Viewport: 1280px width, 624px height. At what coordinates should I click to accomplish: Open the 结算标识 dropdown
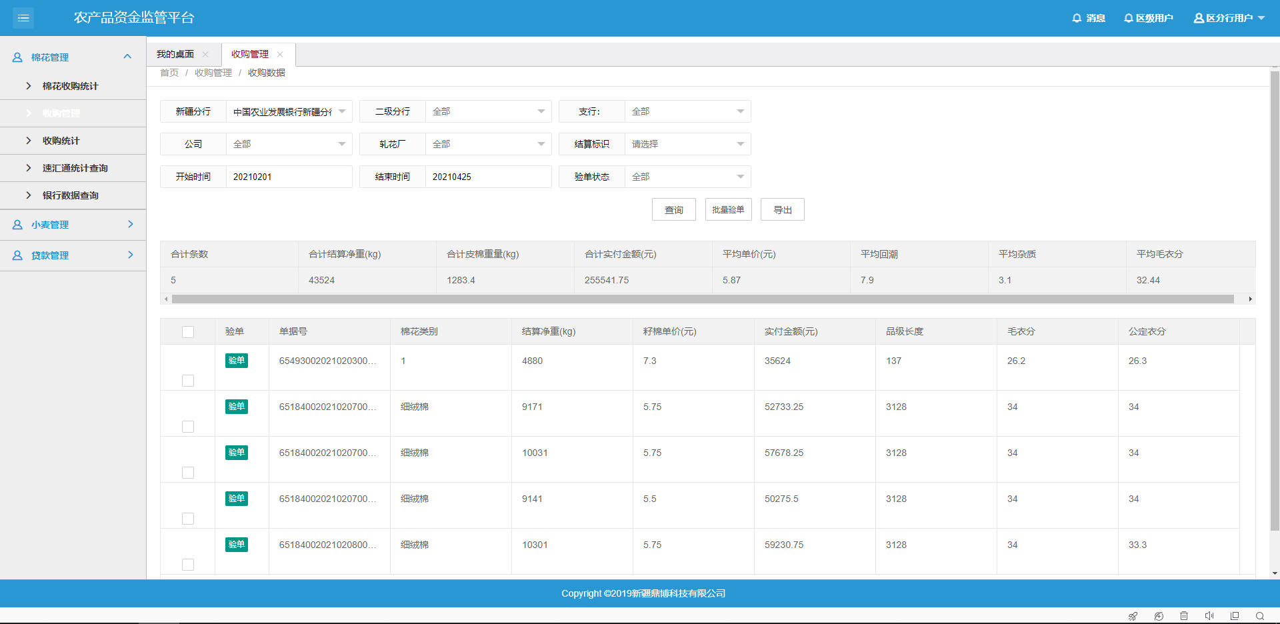[x=687, y=144]
